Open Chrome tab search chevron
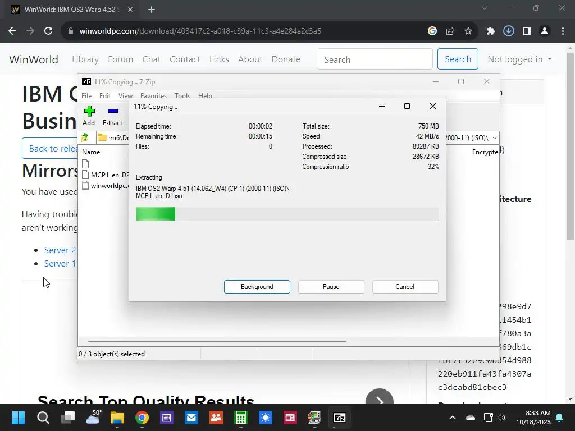The height and width of the screenshot is (431, 575). [x=485, y=8]
